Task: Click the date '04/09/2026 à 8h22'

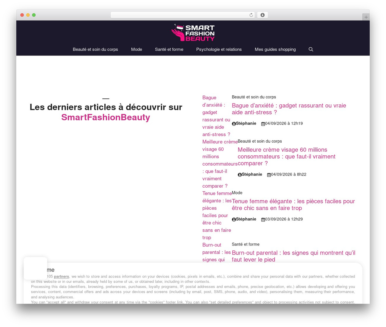Action: coord(289,174)
